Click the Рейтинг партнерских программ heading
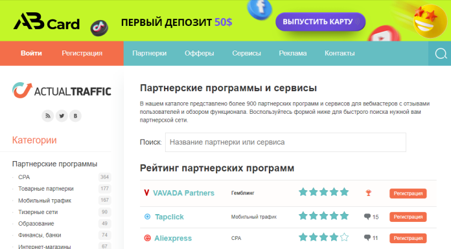Image resolution: width=451 pixels, height=249 pixels. (x=217, y=168)
